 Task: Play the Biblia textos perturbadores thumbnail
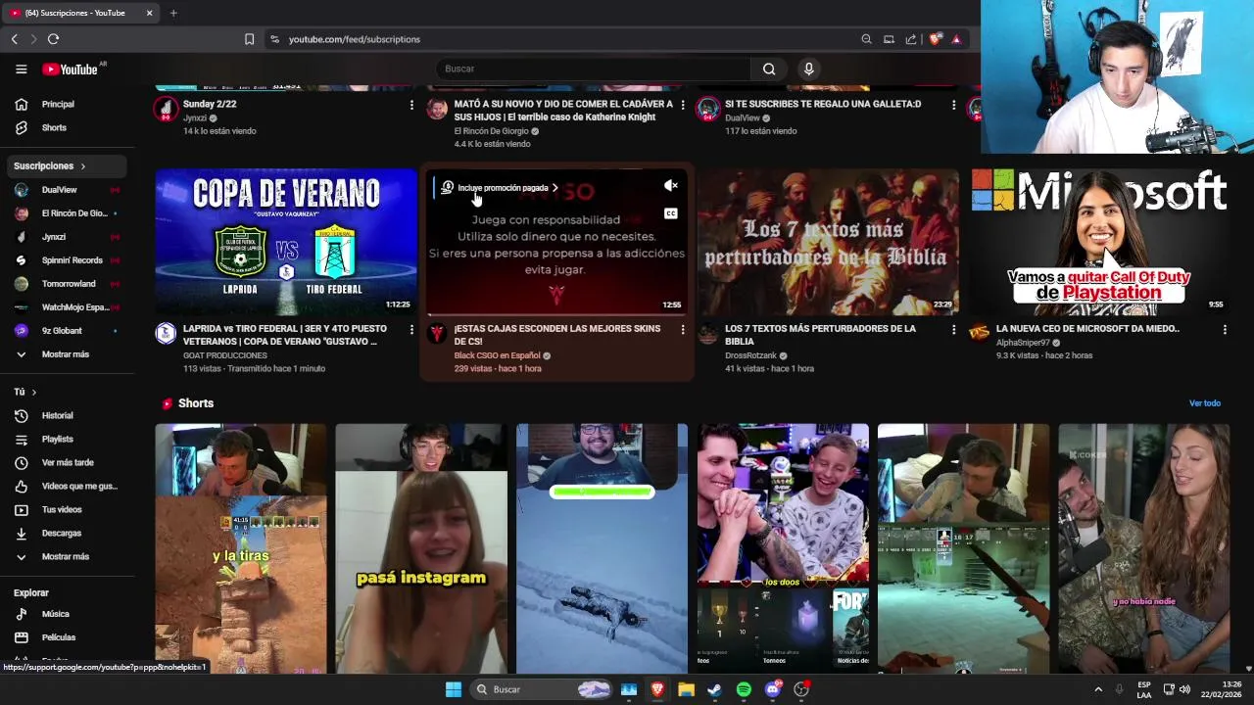(828, 241)
